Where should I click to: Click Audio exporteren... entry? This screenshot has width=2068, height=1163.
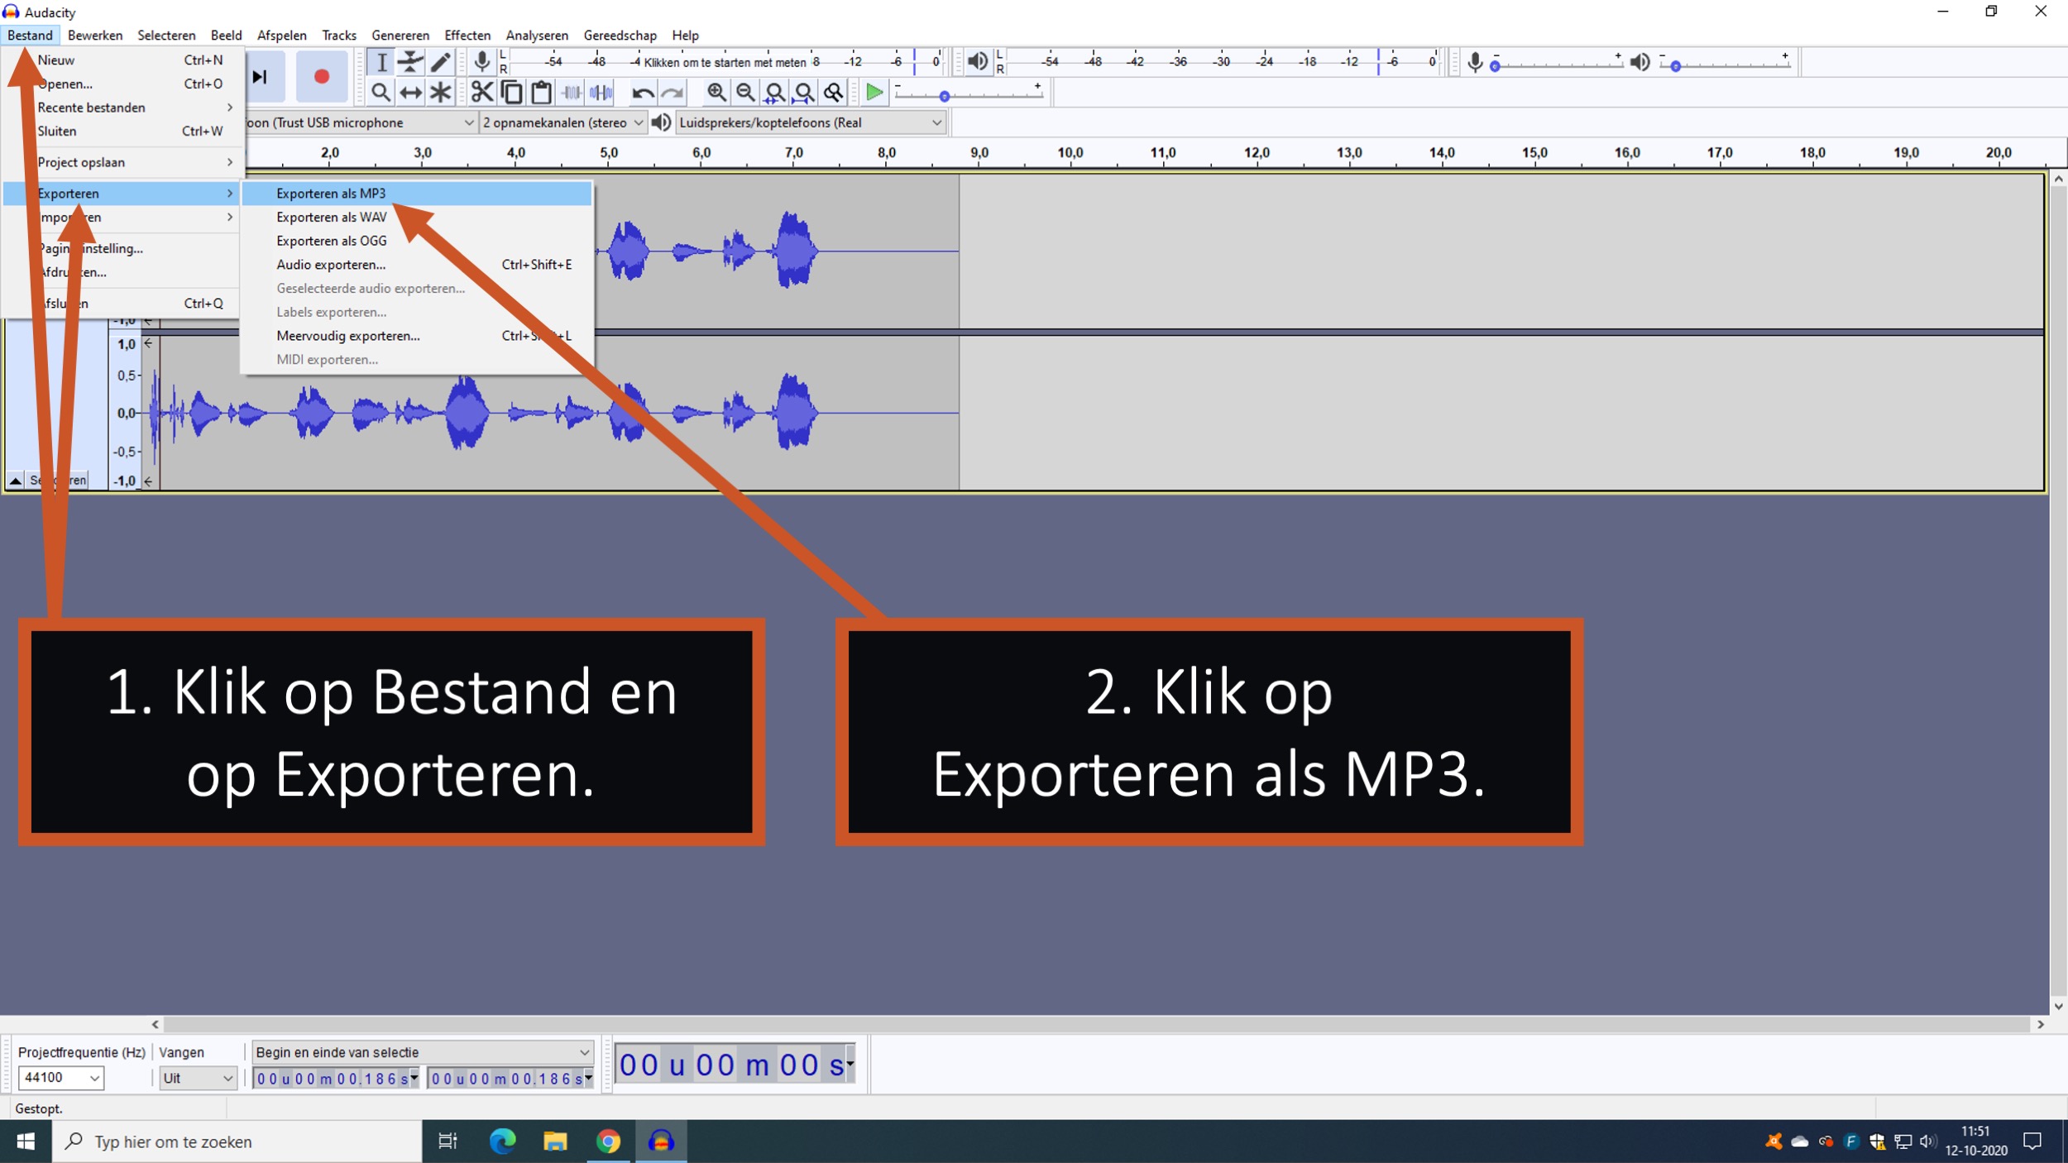(331, 265)
